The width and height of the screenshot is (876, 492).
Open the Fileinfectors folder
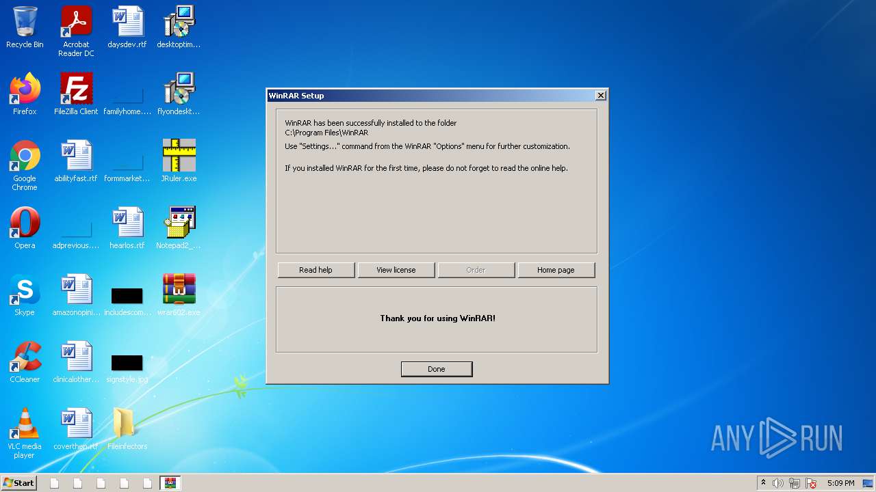pos(127,429)
